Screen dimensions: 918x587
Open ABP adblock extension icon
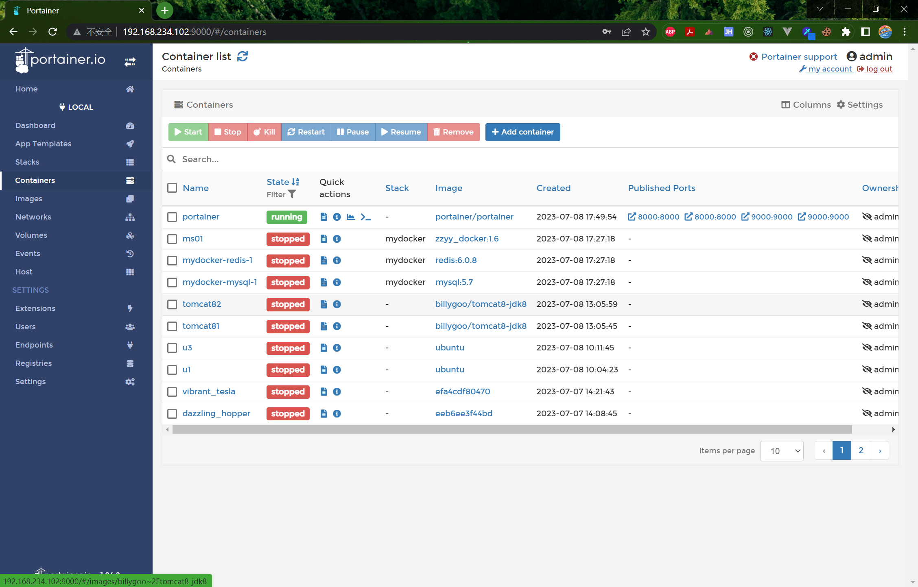[670, 32]
